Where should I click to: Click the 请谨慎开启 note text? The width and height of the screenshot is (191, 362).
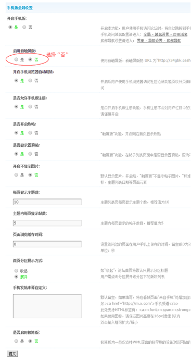pos(110,114)
